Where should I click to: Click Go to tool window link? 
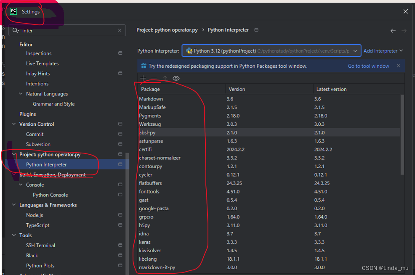[368, 66]
